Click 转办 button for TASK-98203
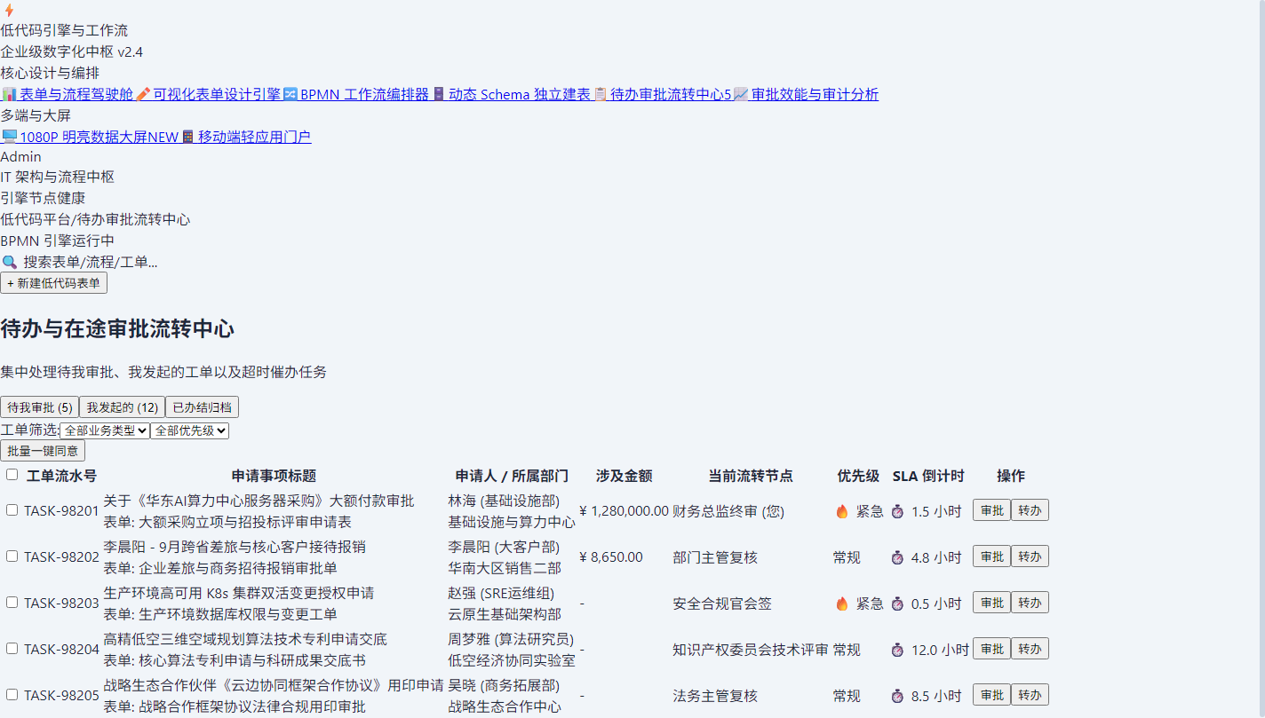This screenshot has height=718, width=1265. 1030,603
